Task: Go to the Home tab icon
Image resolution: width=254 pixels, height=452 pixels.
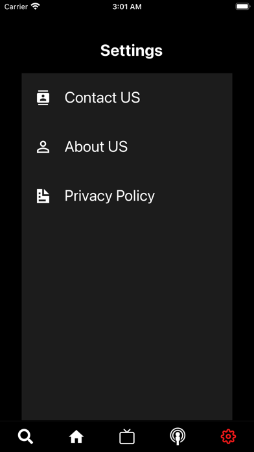Action: tap(76, 436)
